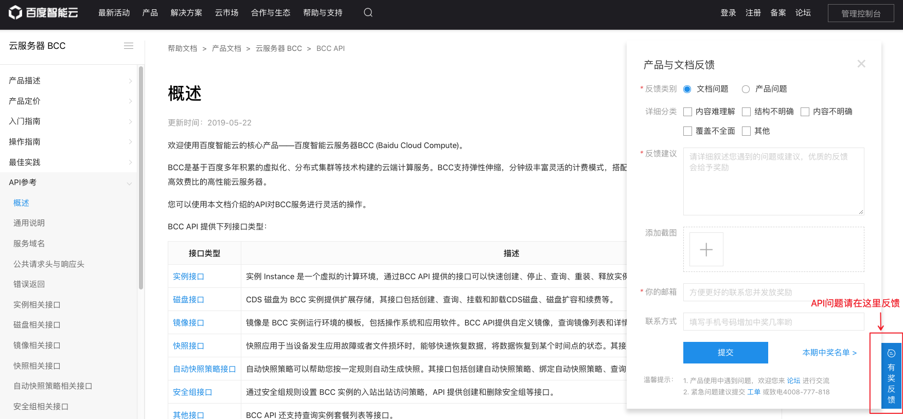Click the 注册 link
The image size is (903, 419).
pyautogui.click(x=753, y=13)
